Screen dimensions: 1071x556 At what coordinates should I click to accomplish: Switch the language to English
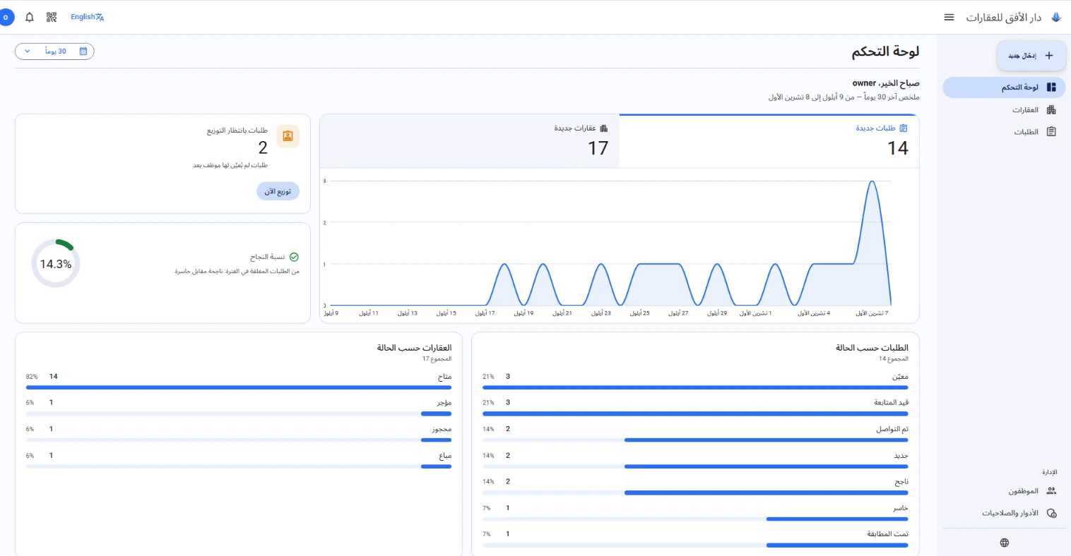[87, 17]
